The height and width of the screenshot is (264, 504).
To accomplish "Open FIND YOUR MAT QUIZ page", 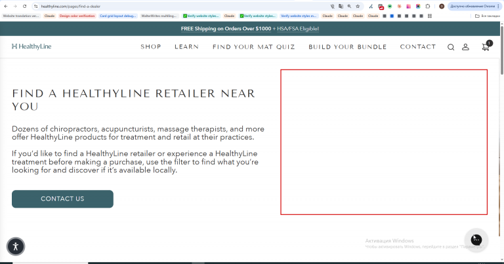I will 253,47.
